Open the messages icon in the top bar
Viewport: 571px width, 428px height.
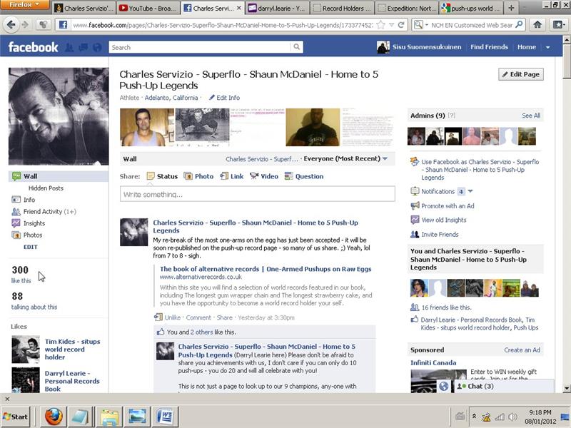(85, 46)
